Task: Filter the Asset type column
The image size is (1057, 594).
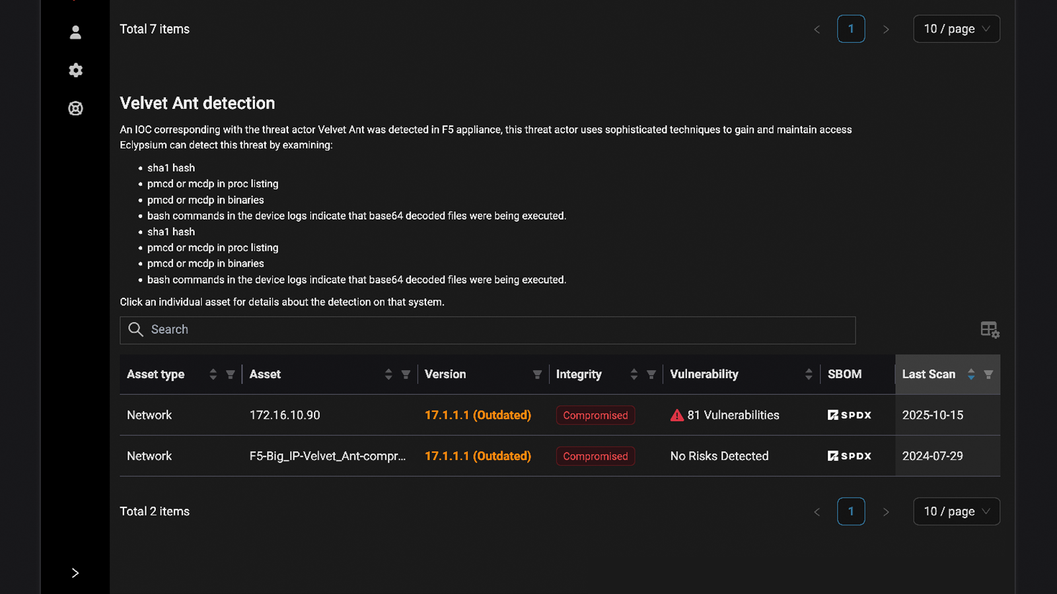Action: click(x=230, y=375)
